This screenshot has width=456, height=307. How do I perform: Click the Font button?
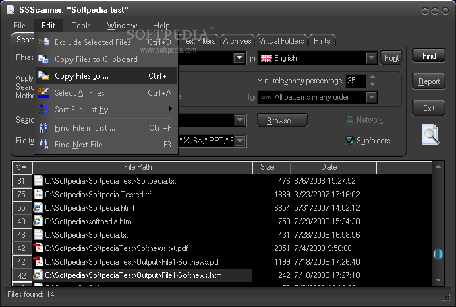tap(391, 58)
